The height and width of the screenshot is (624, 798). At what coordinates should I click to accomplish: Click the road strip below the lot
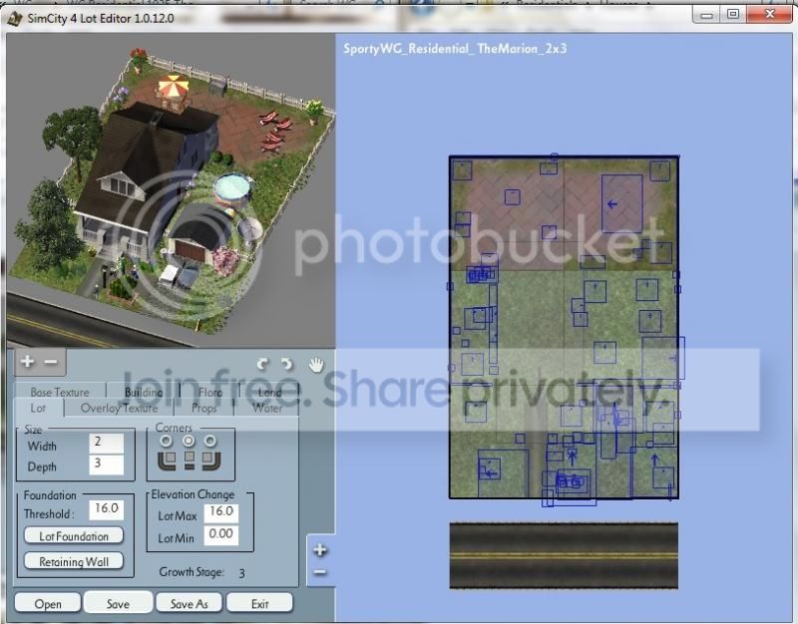(564, 555)
